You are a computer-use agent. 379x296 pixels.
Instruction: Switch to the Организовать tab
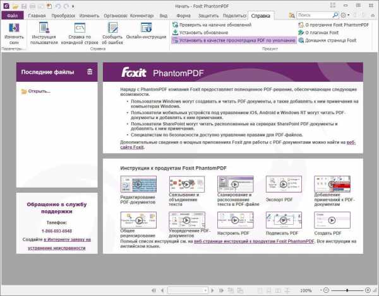point(116,16)
